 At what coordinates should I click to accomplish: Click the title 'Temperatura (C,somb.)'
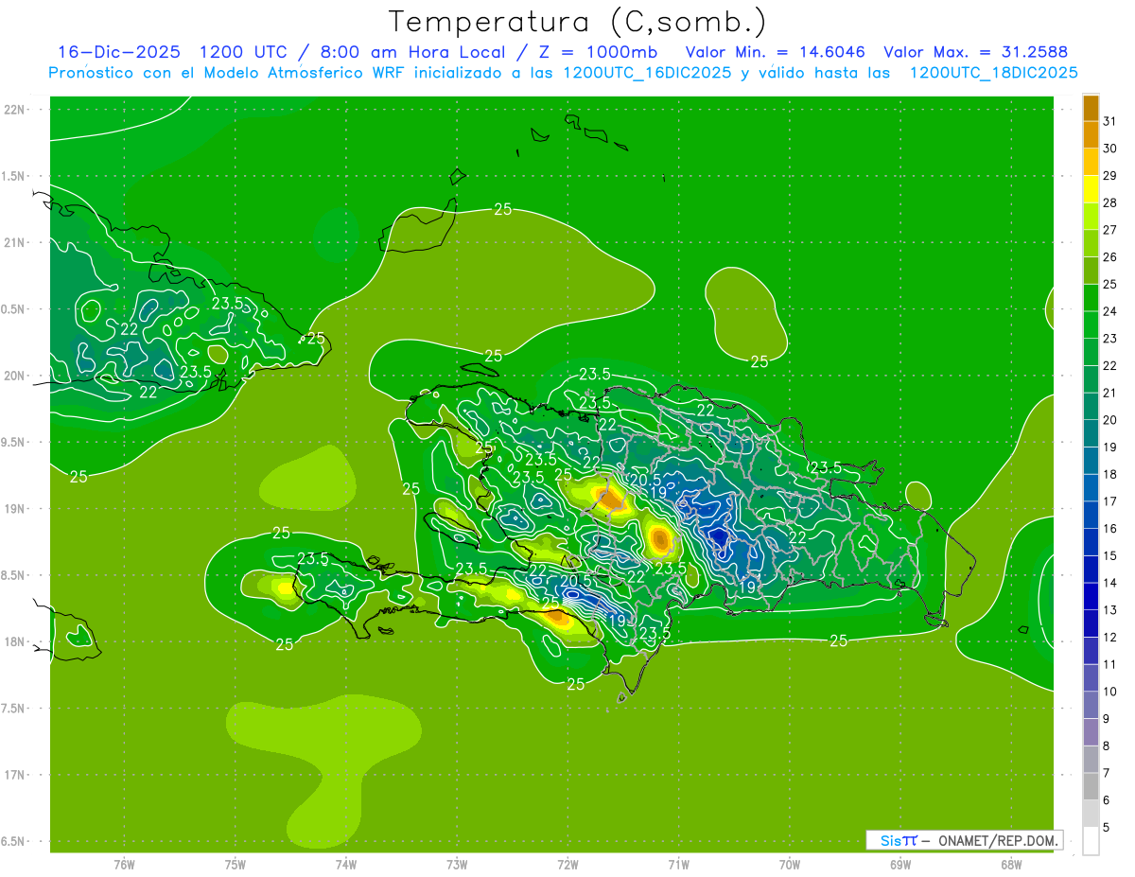[577, 22]
